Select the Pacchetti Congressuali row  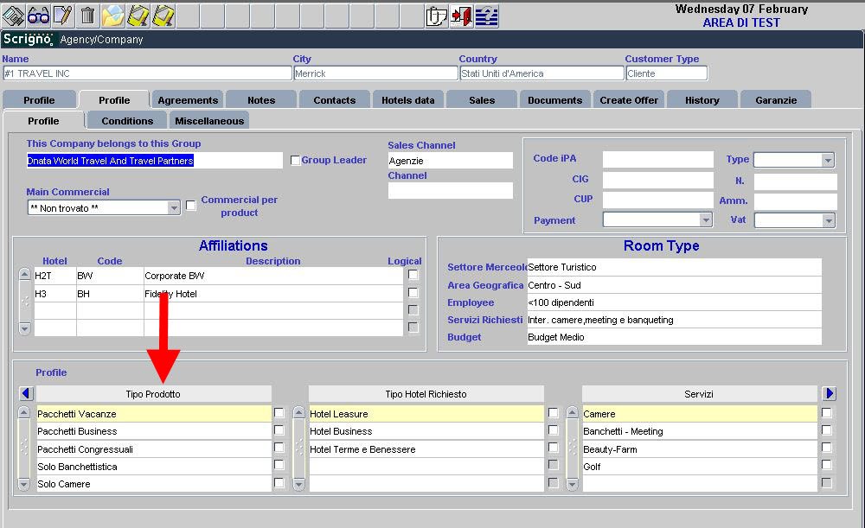[x=153, y=448]
